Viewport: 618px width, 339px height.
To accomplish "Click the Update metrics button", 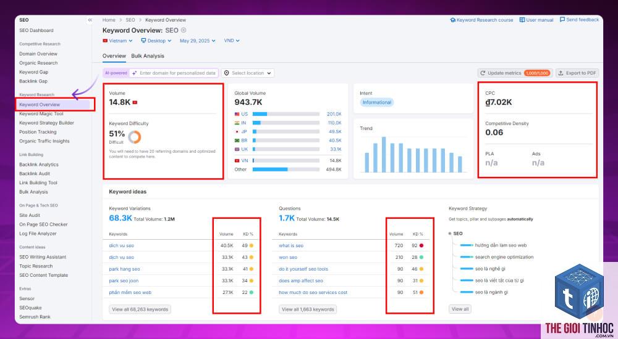I will 515,73.
